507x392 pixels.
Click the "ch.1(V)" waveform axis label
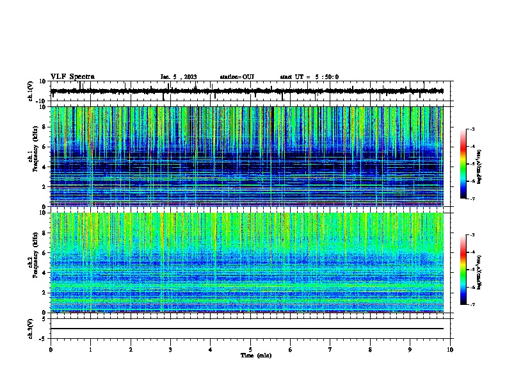click(31, 91)
